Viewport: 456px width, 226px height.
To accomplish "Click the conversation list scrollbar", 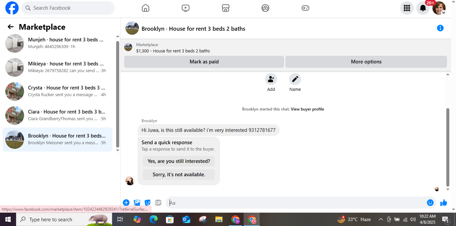I will (118, 94).
